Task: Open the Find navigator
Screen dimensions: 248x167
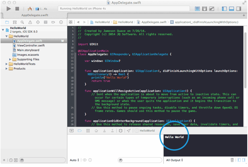Action: tap(22, 22)
